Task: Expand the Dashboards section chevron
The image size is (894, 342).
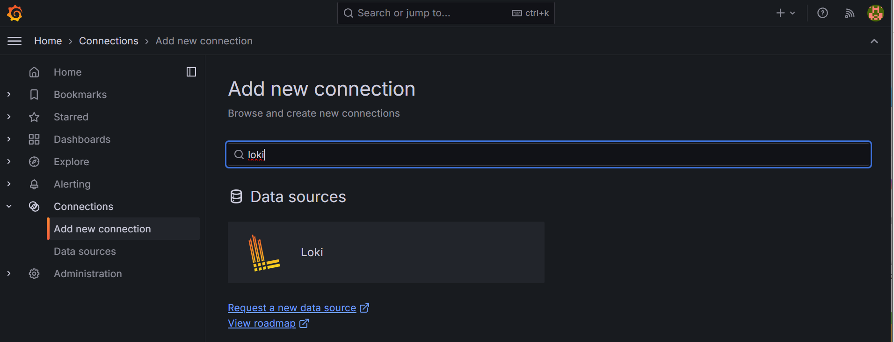Action: pos(9,139)
